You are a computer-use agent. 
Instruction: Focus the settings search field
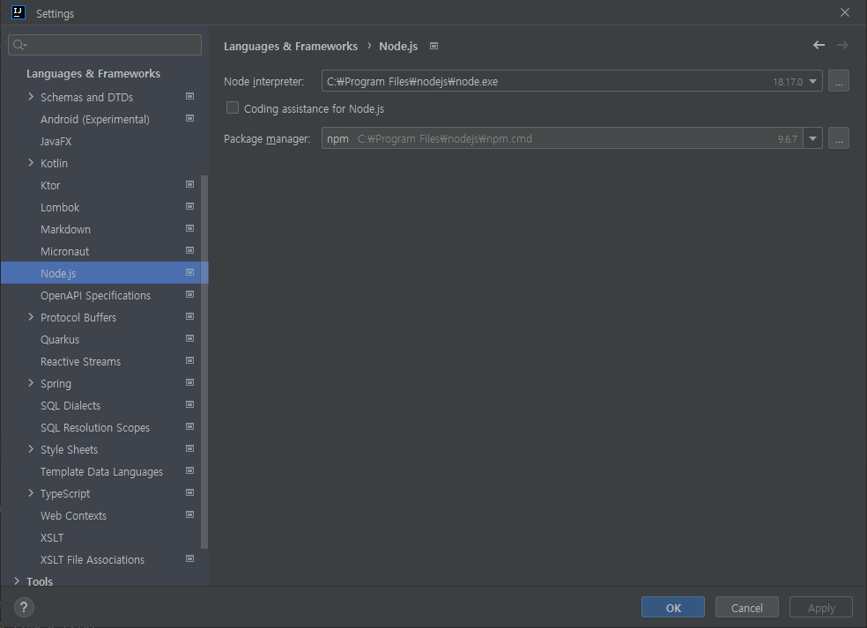pyautogui.click(x=105, y=45)
